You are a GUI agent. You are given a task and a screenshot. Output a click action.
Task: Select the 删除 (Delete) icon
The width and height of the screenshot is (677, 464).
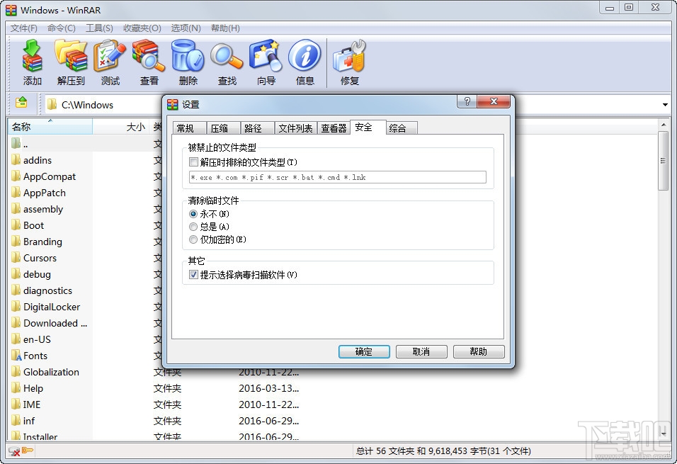(188, 62)
